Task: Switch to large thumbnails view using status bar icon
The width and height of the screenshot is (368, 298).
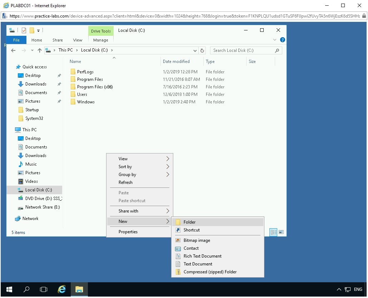Action: tap(281, 232)
